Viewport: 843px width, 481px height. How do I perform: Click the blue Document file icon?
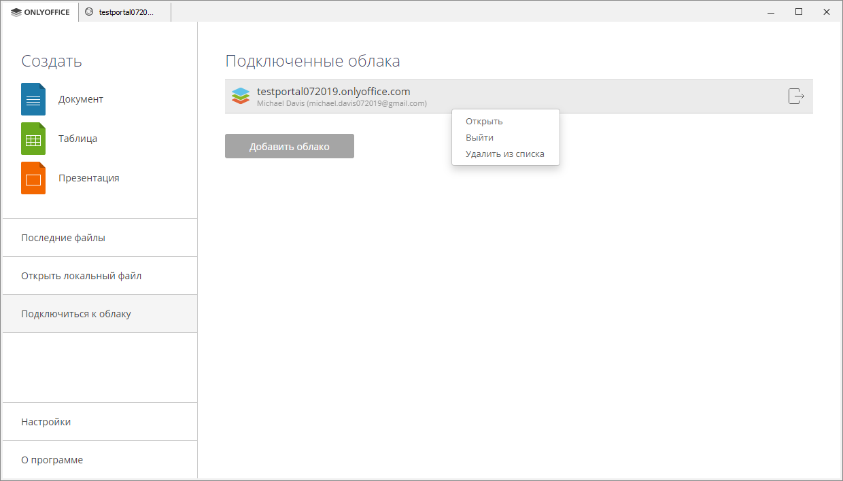[33, 99]
